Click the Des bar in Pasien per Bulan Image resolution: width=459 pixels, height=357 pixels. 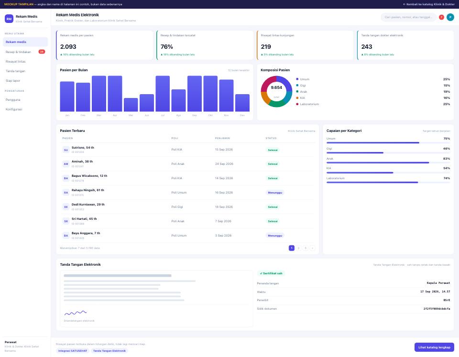click(242, 103)
